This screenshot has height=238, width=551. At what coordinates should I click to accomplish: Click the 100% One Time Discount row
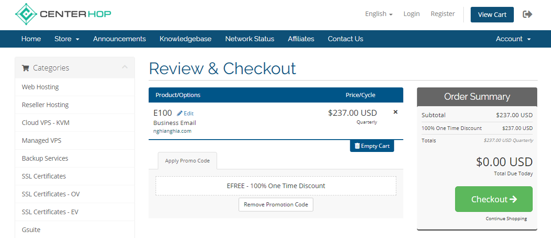[x=477, y=128]
